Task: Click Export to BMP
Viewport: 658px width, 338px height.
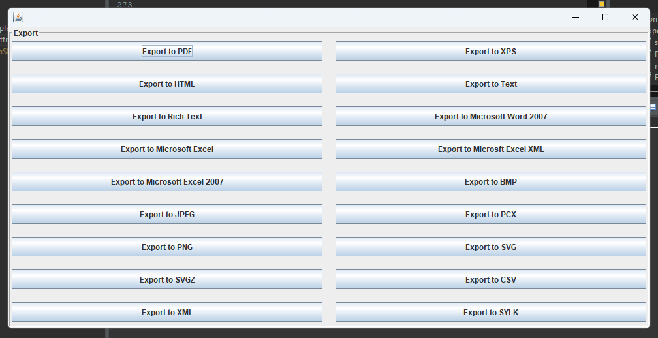Action: pyautogui.click(x=491, y=181)
